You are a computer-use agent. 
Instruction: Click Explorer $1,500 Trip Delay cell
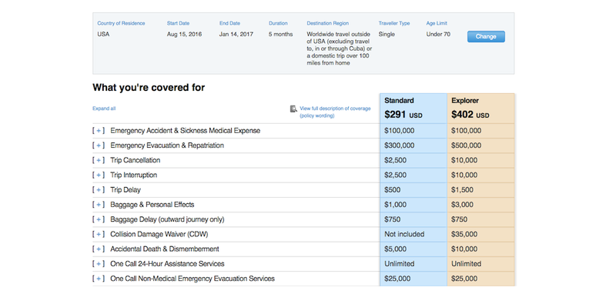click(x=480, y=189)
